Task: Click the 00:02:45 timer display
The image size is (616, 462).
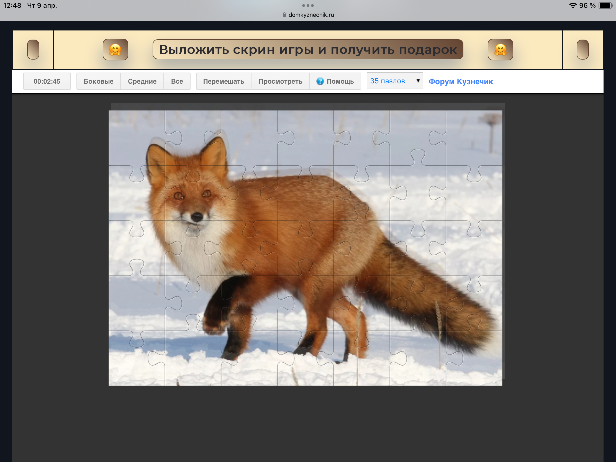Action: (47, 81)
